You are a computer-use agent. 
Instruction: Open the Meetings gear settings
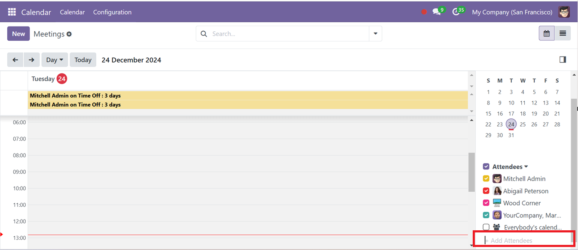[69, 34]
